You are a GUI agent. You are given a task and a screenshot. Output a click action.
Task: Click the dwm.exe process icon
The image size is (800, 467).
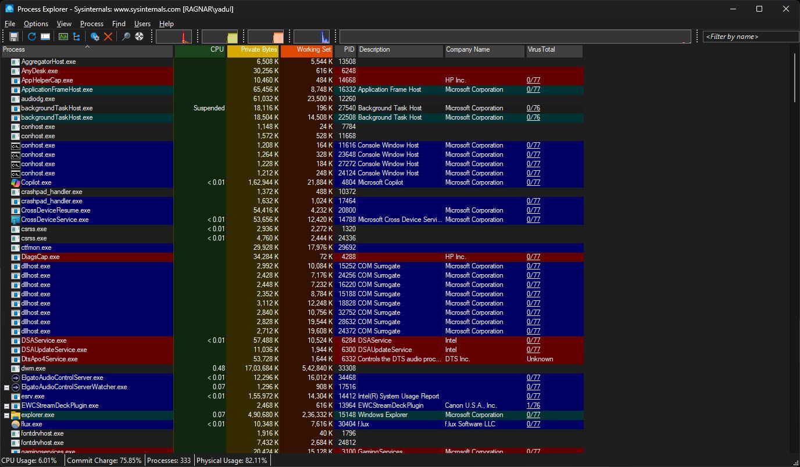[16, 368]
